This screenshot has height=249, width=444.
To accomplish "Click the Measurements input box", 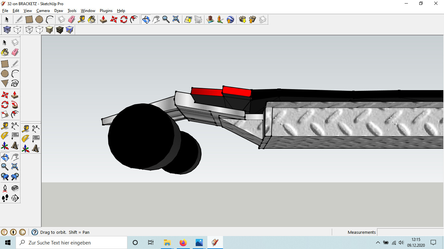I will 410,232.
